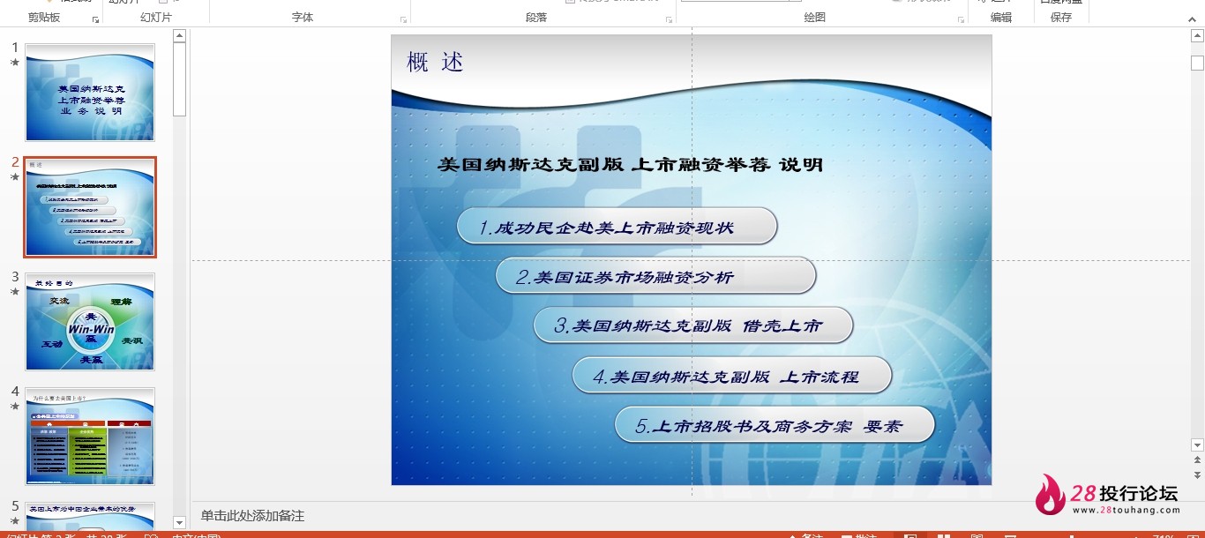Click the slide editor scrollbar handle
Image resolution: width=1205 pixels, height=538 pixels.
pos(1197,63)
